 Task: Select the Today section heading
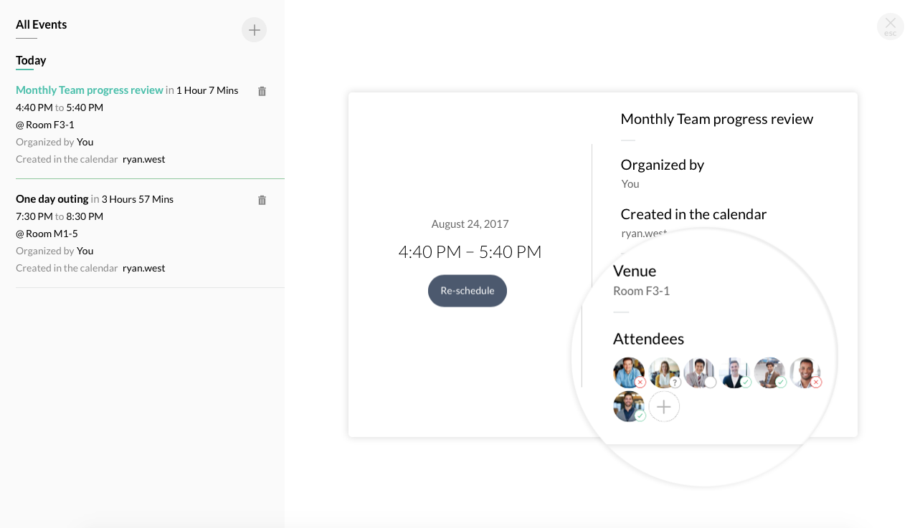[31, 60]
